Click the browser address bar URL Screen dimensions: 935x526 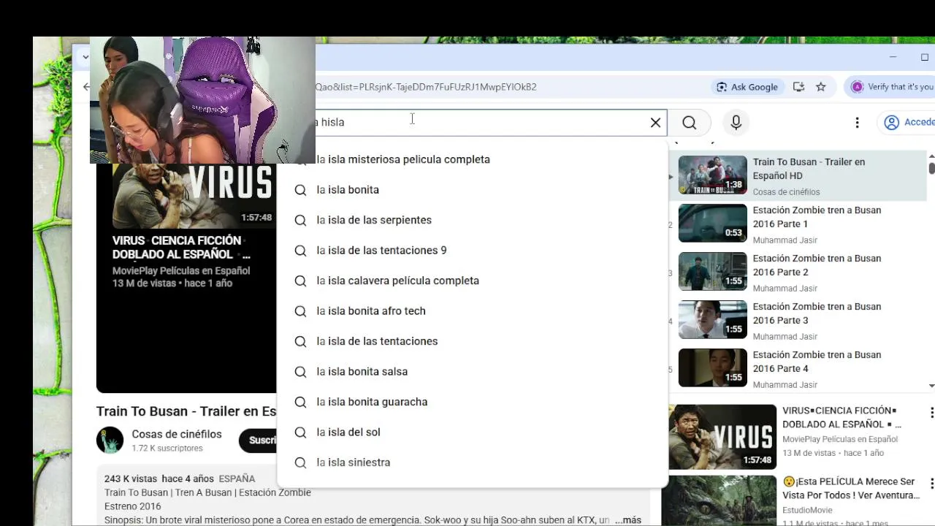pos(426,87)
